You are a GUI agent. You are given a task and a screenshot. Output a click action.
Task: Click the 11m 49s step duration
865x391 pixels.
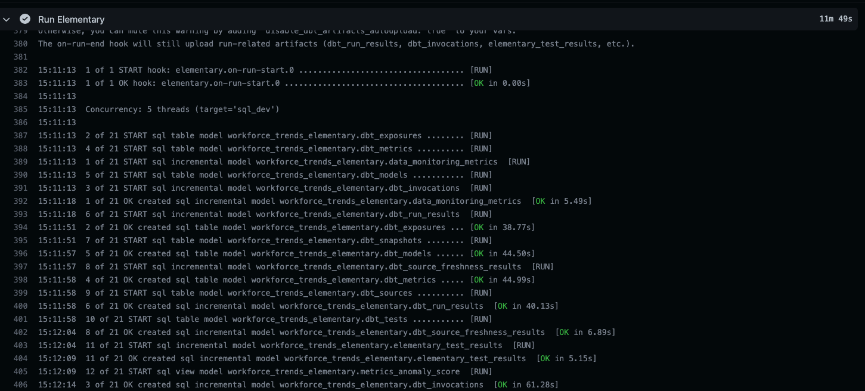[x=836, y=19]
